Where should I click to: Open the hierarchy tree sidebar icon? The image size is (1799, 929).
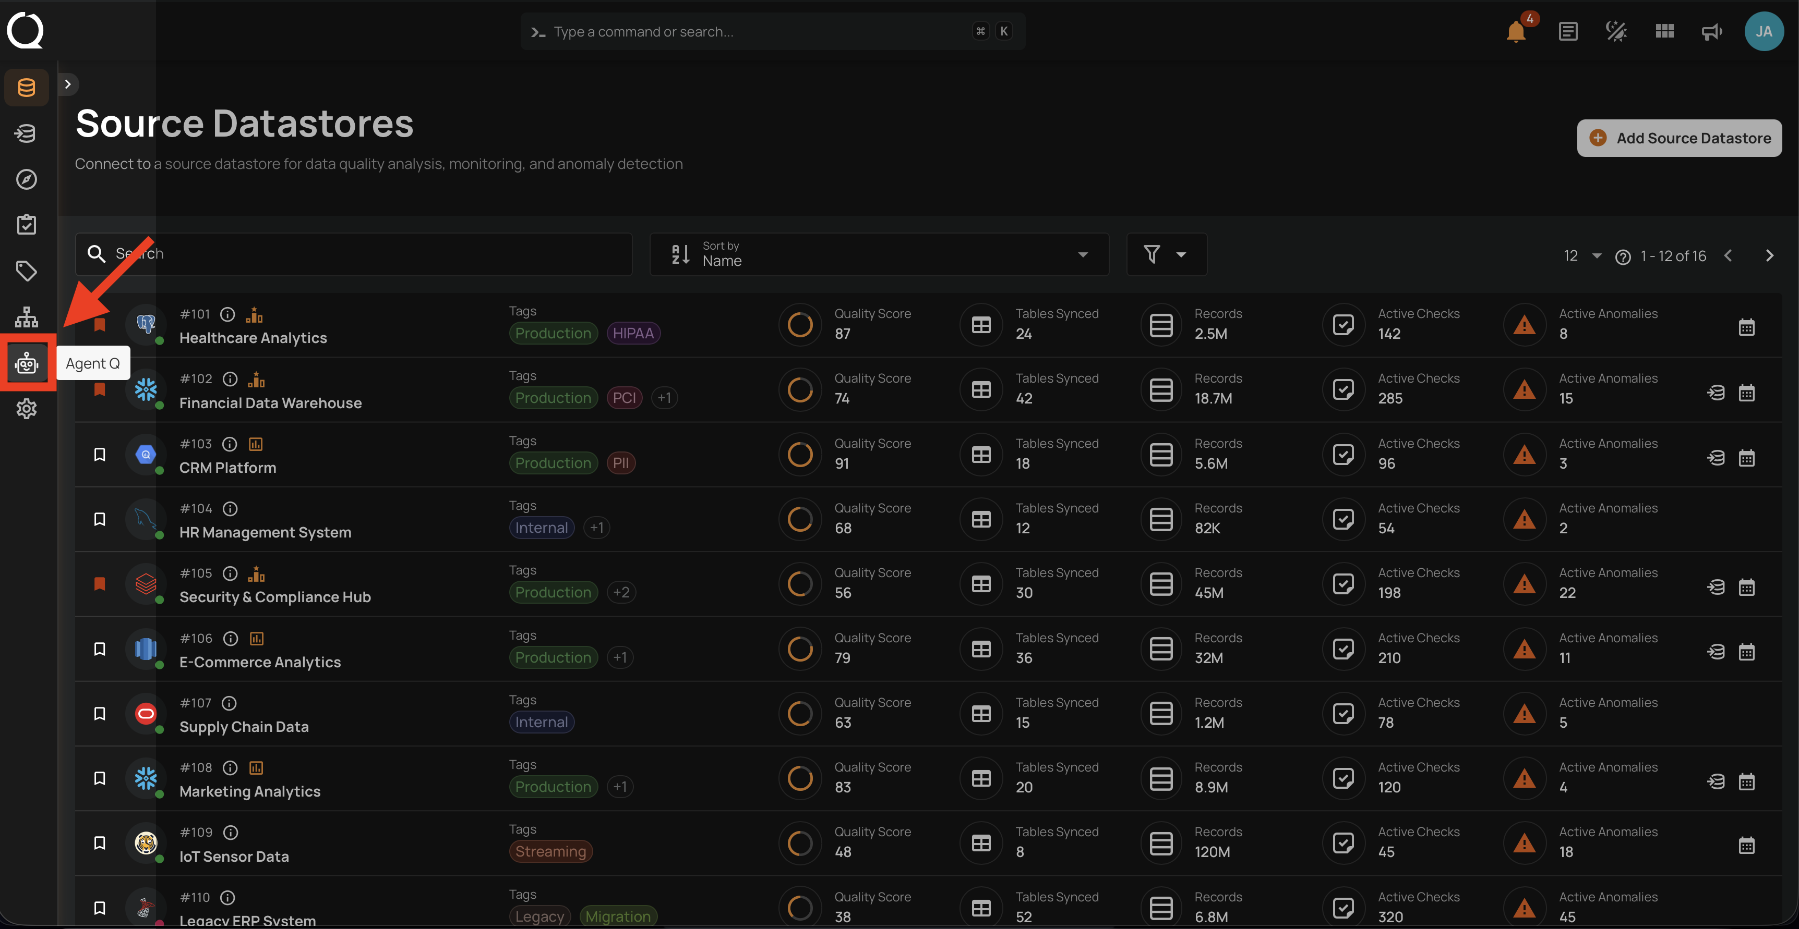click(x=27, y=317)
